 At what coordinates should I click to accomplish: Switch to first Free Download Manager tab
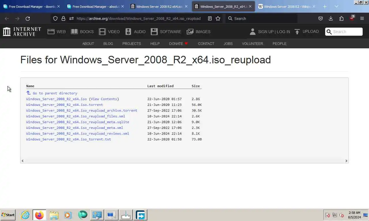pyautogui.click(x=32, y=6)
